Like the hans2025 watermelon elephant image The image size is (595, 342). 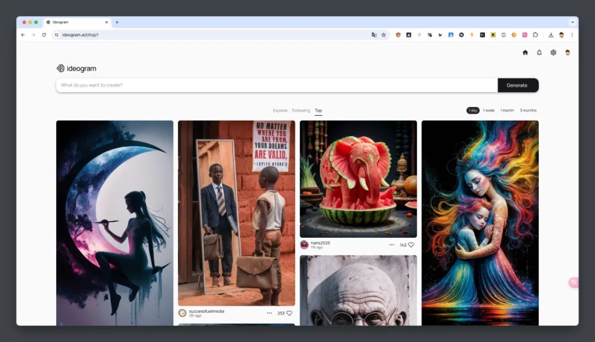[411, 245]
